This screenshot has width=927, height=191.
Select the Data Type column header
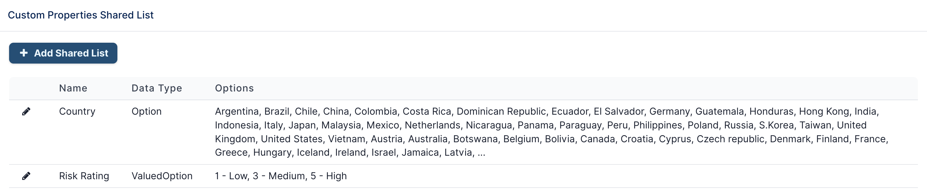click(156, 88)
